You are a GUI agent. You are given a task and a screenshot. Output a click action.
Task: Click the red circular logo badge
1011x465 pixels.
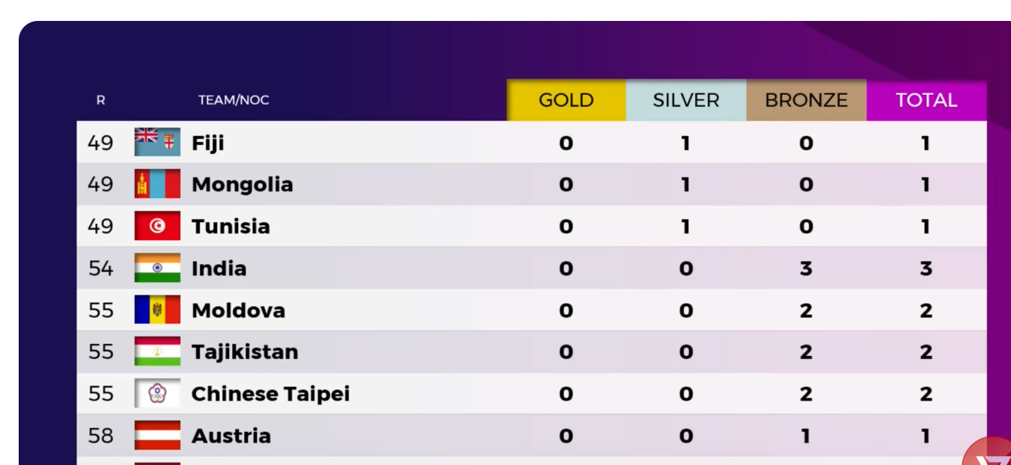click(988, 453)
